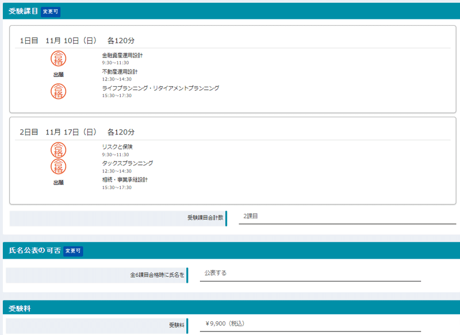Viewport: 460px width, 335px height.
Task: Click the 合格 stamp beside タックスプランニング
Action: coord(59,166)
